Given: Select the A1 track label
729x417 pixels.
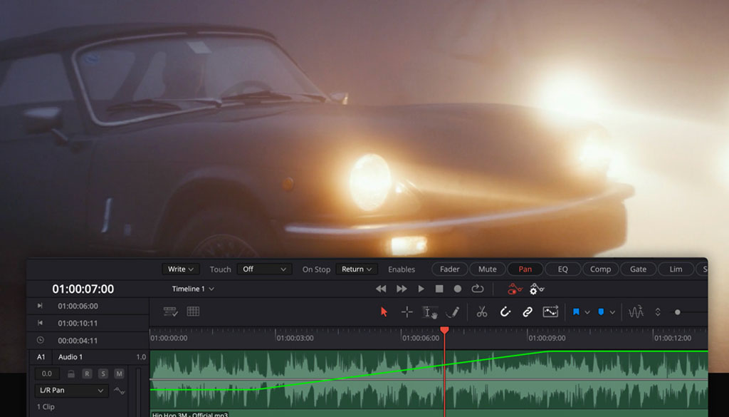Looking at the screenshot, I should (41, 357).
